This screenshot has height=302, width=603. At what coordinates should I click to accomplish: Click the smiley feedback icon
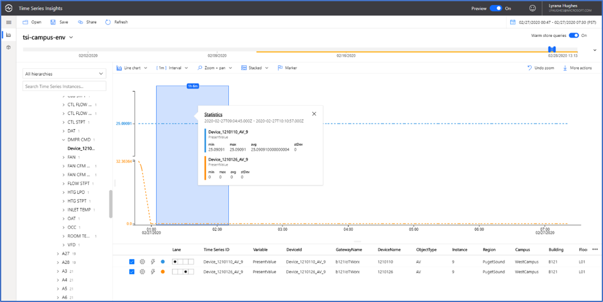tap(532, 8)
